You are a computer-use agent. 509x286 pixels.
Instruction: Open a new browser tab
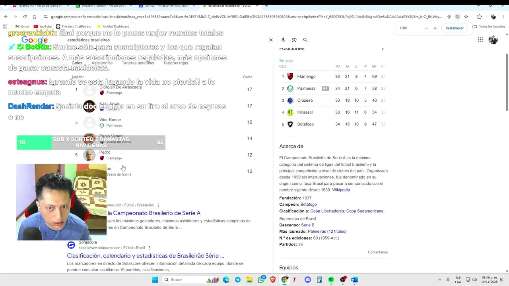(x=266, y=6)
